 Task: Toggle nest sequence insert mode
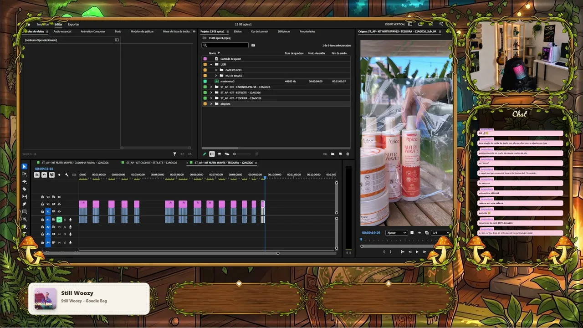(x=37, y=175)
